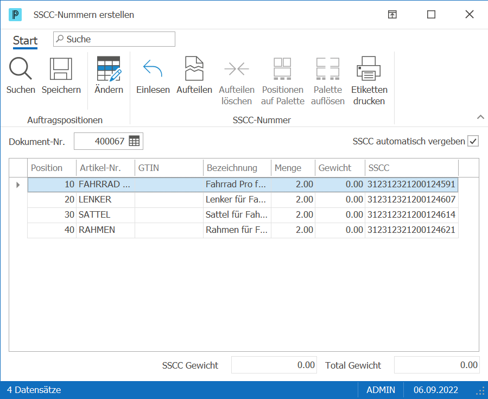Click the SSCC Gewicht value field

(274, 365)
